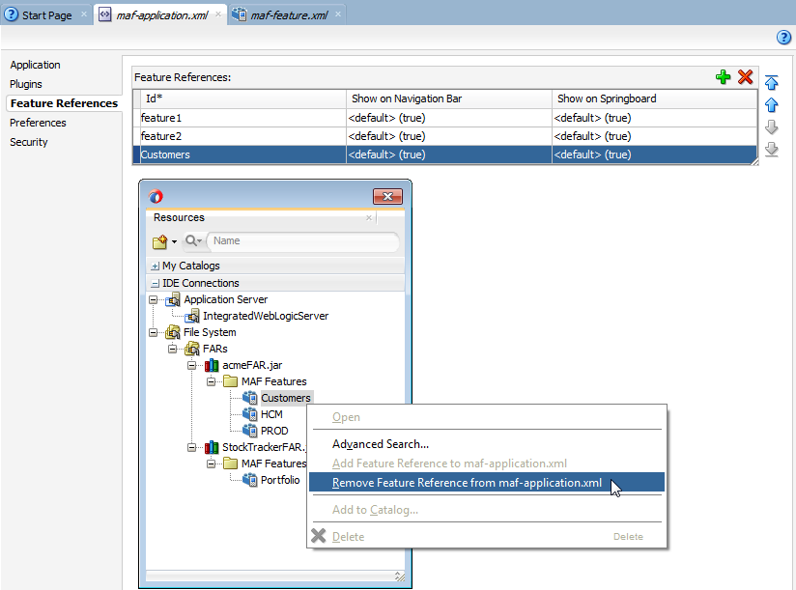Switch to the maf-feature.xml tab
Viewport: 796px width, 590px height.
[289, 15]
